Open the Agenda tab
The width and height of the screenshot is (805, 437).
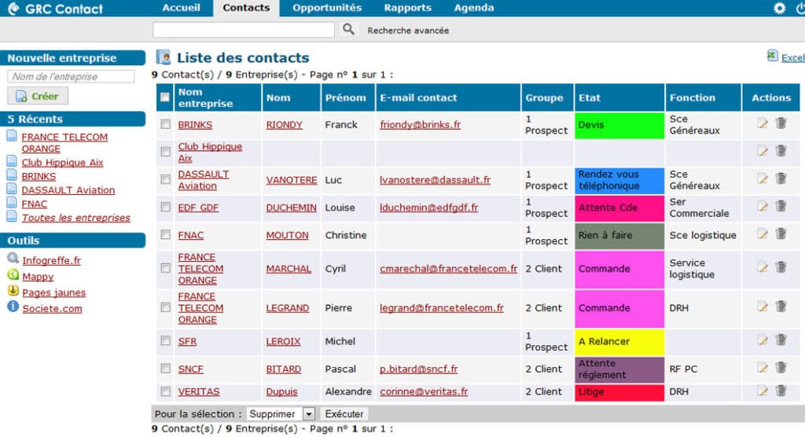[474, 8]
